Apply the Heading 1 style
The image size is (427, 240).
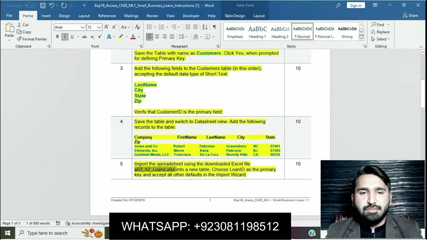pyautogui.click(x=258, y=32)
